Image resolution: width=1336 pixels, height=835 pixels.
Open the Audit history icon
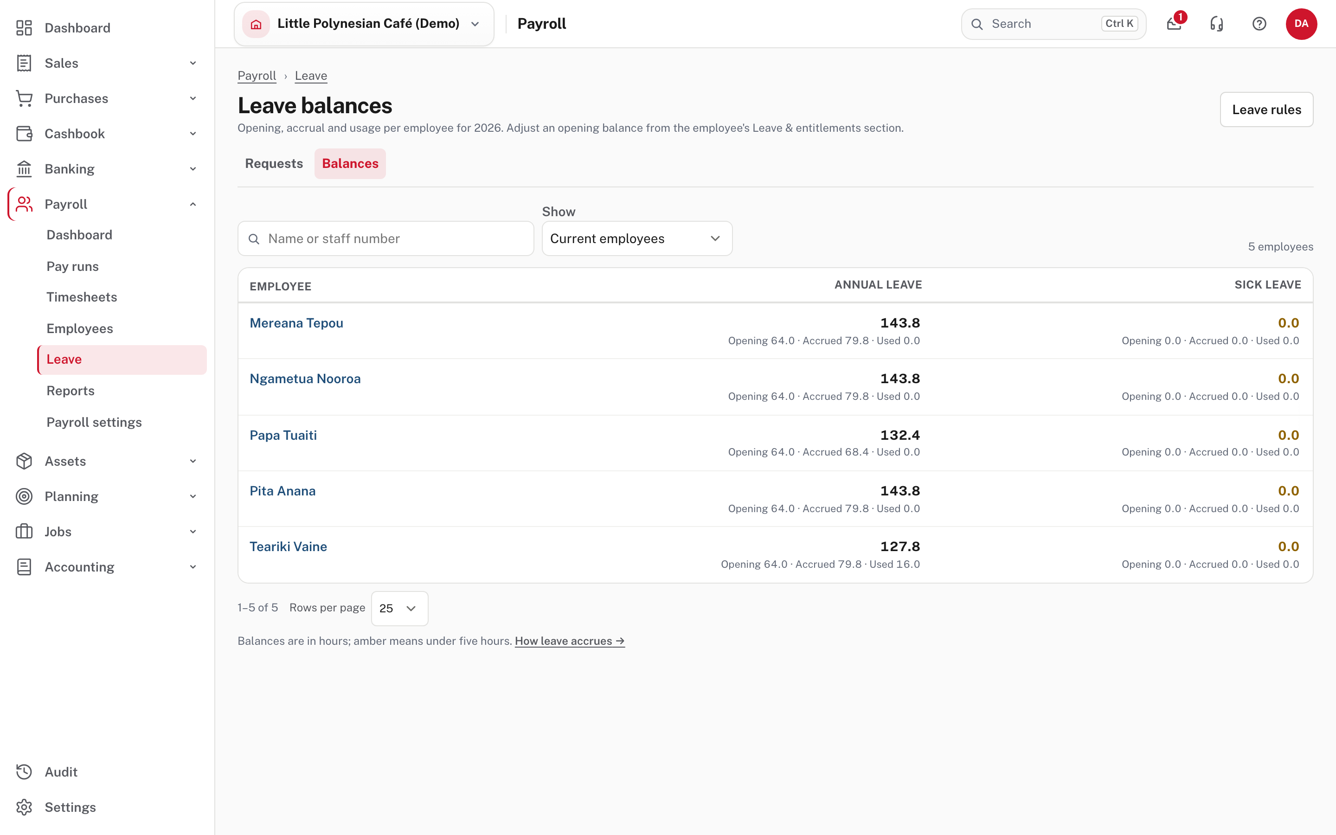[24, 772]
